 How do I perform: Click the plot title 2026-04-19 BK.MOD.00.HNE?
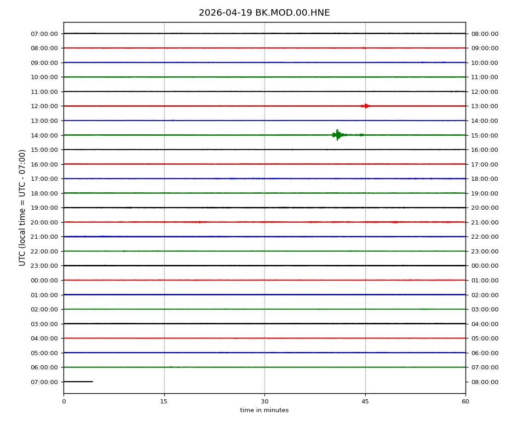pyautogui.click(x=264, y=13)
